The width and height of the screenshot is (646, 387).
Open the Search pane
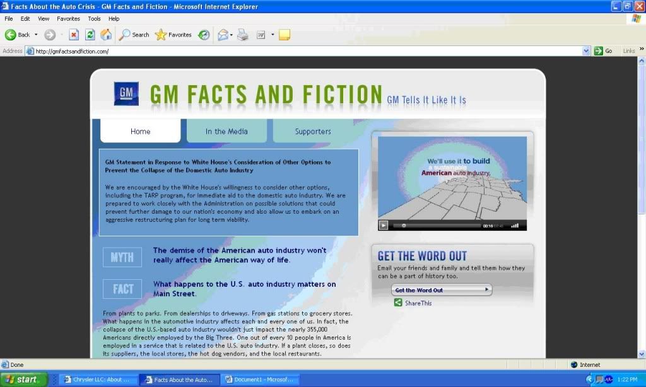pyautogui.click(x=134, y=35)
